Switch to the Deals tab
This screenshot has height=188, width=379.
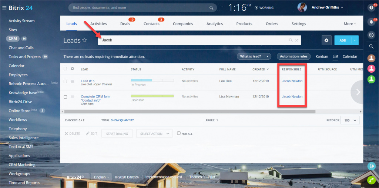[x=125, y=24]
